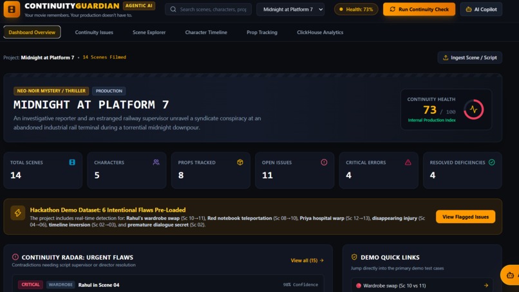
Task: Click the search magnifier icon
Action: 173,9
